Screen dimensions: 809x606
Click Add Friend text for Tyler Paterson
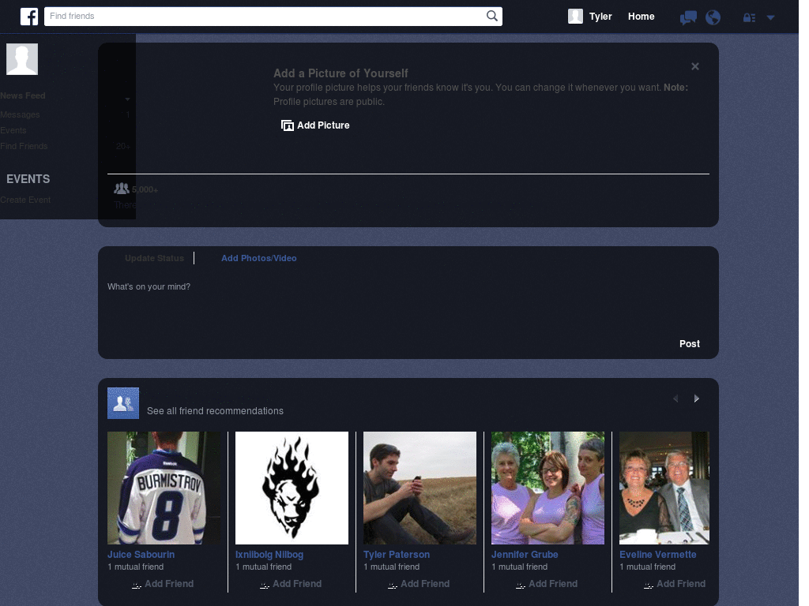(x=425, y=584)
